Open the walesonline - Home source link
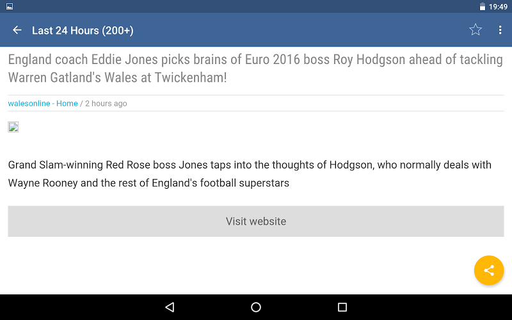The width and height of the screenshot is (512, 320). coord(43,104)
